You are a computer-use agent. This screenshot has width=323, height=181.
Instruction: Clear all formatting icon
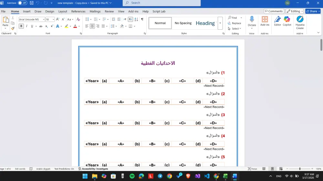[78, 19]
